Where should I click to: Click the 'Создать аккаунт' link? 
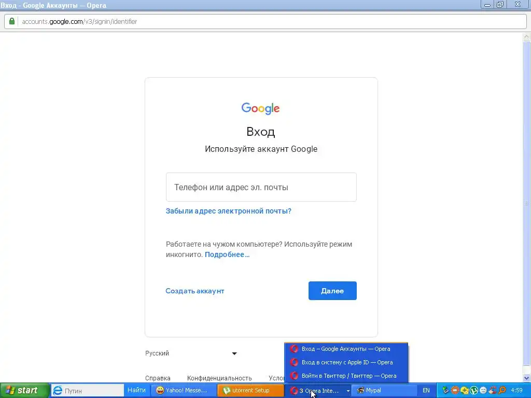coord(195,291)
